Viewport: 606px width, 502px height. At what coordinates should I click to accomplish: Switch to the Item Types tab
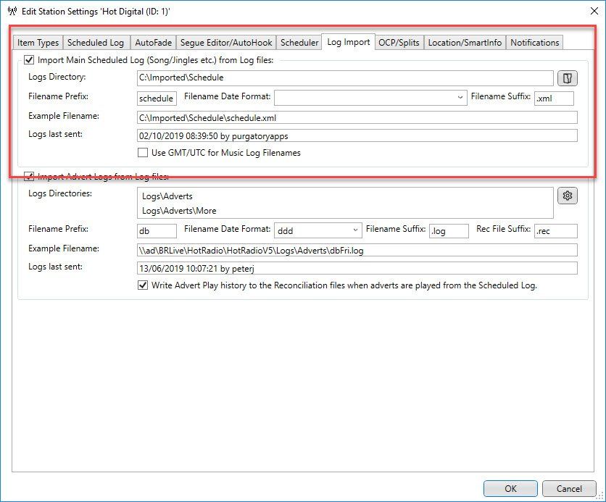[38, 43]
